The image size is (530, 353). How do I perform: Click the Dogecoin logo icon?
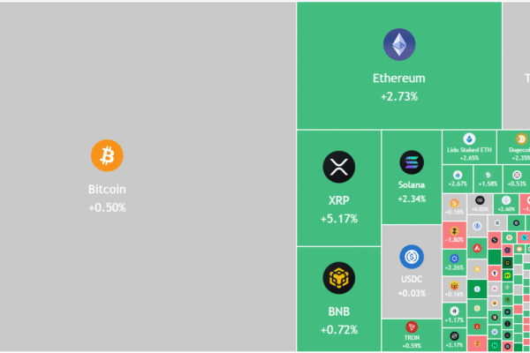521,139
